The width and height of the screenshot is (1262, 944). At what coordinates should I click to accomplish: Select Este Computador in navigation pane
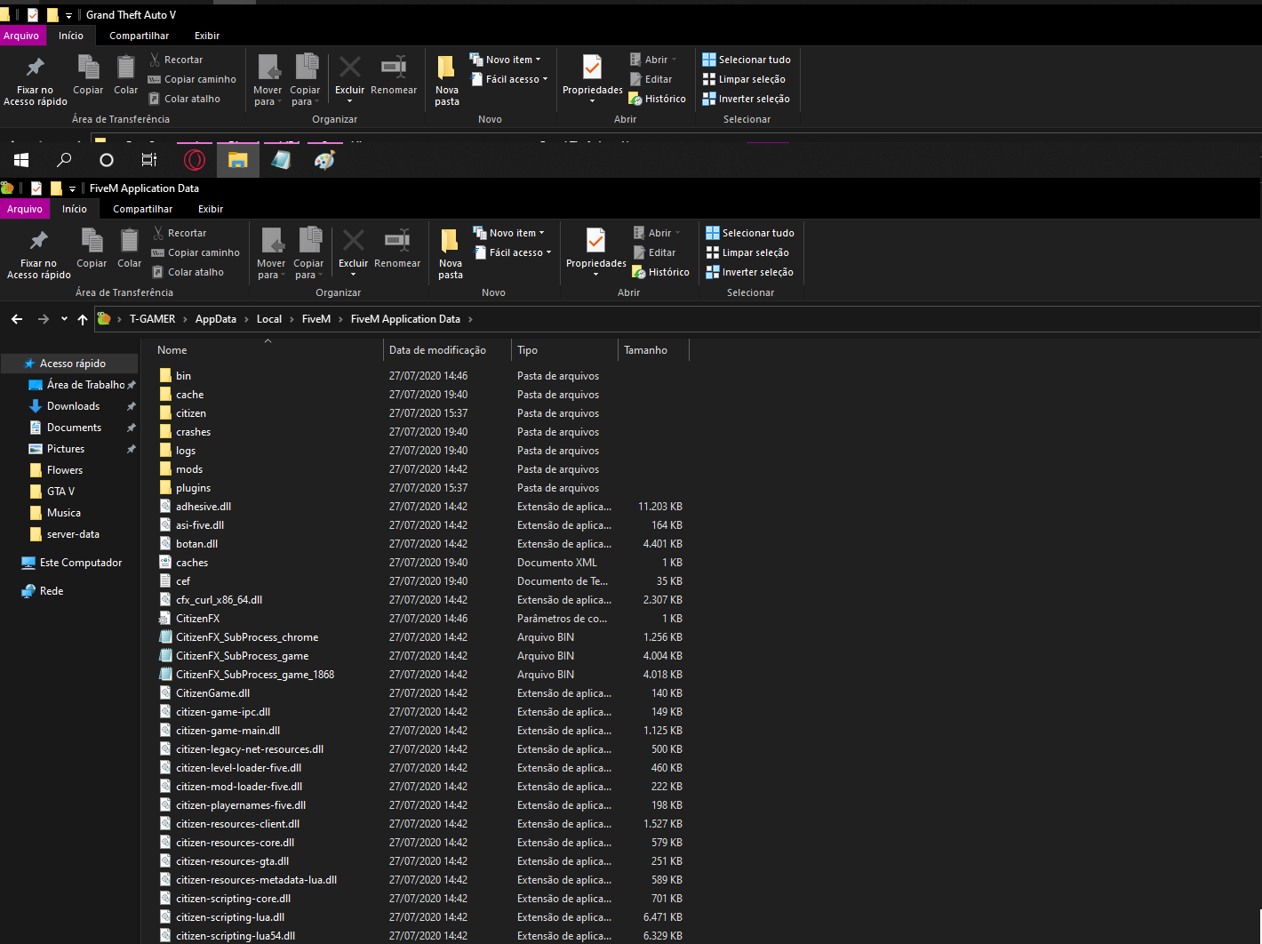click(81, 563)
